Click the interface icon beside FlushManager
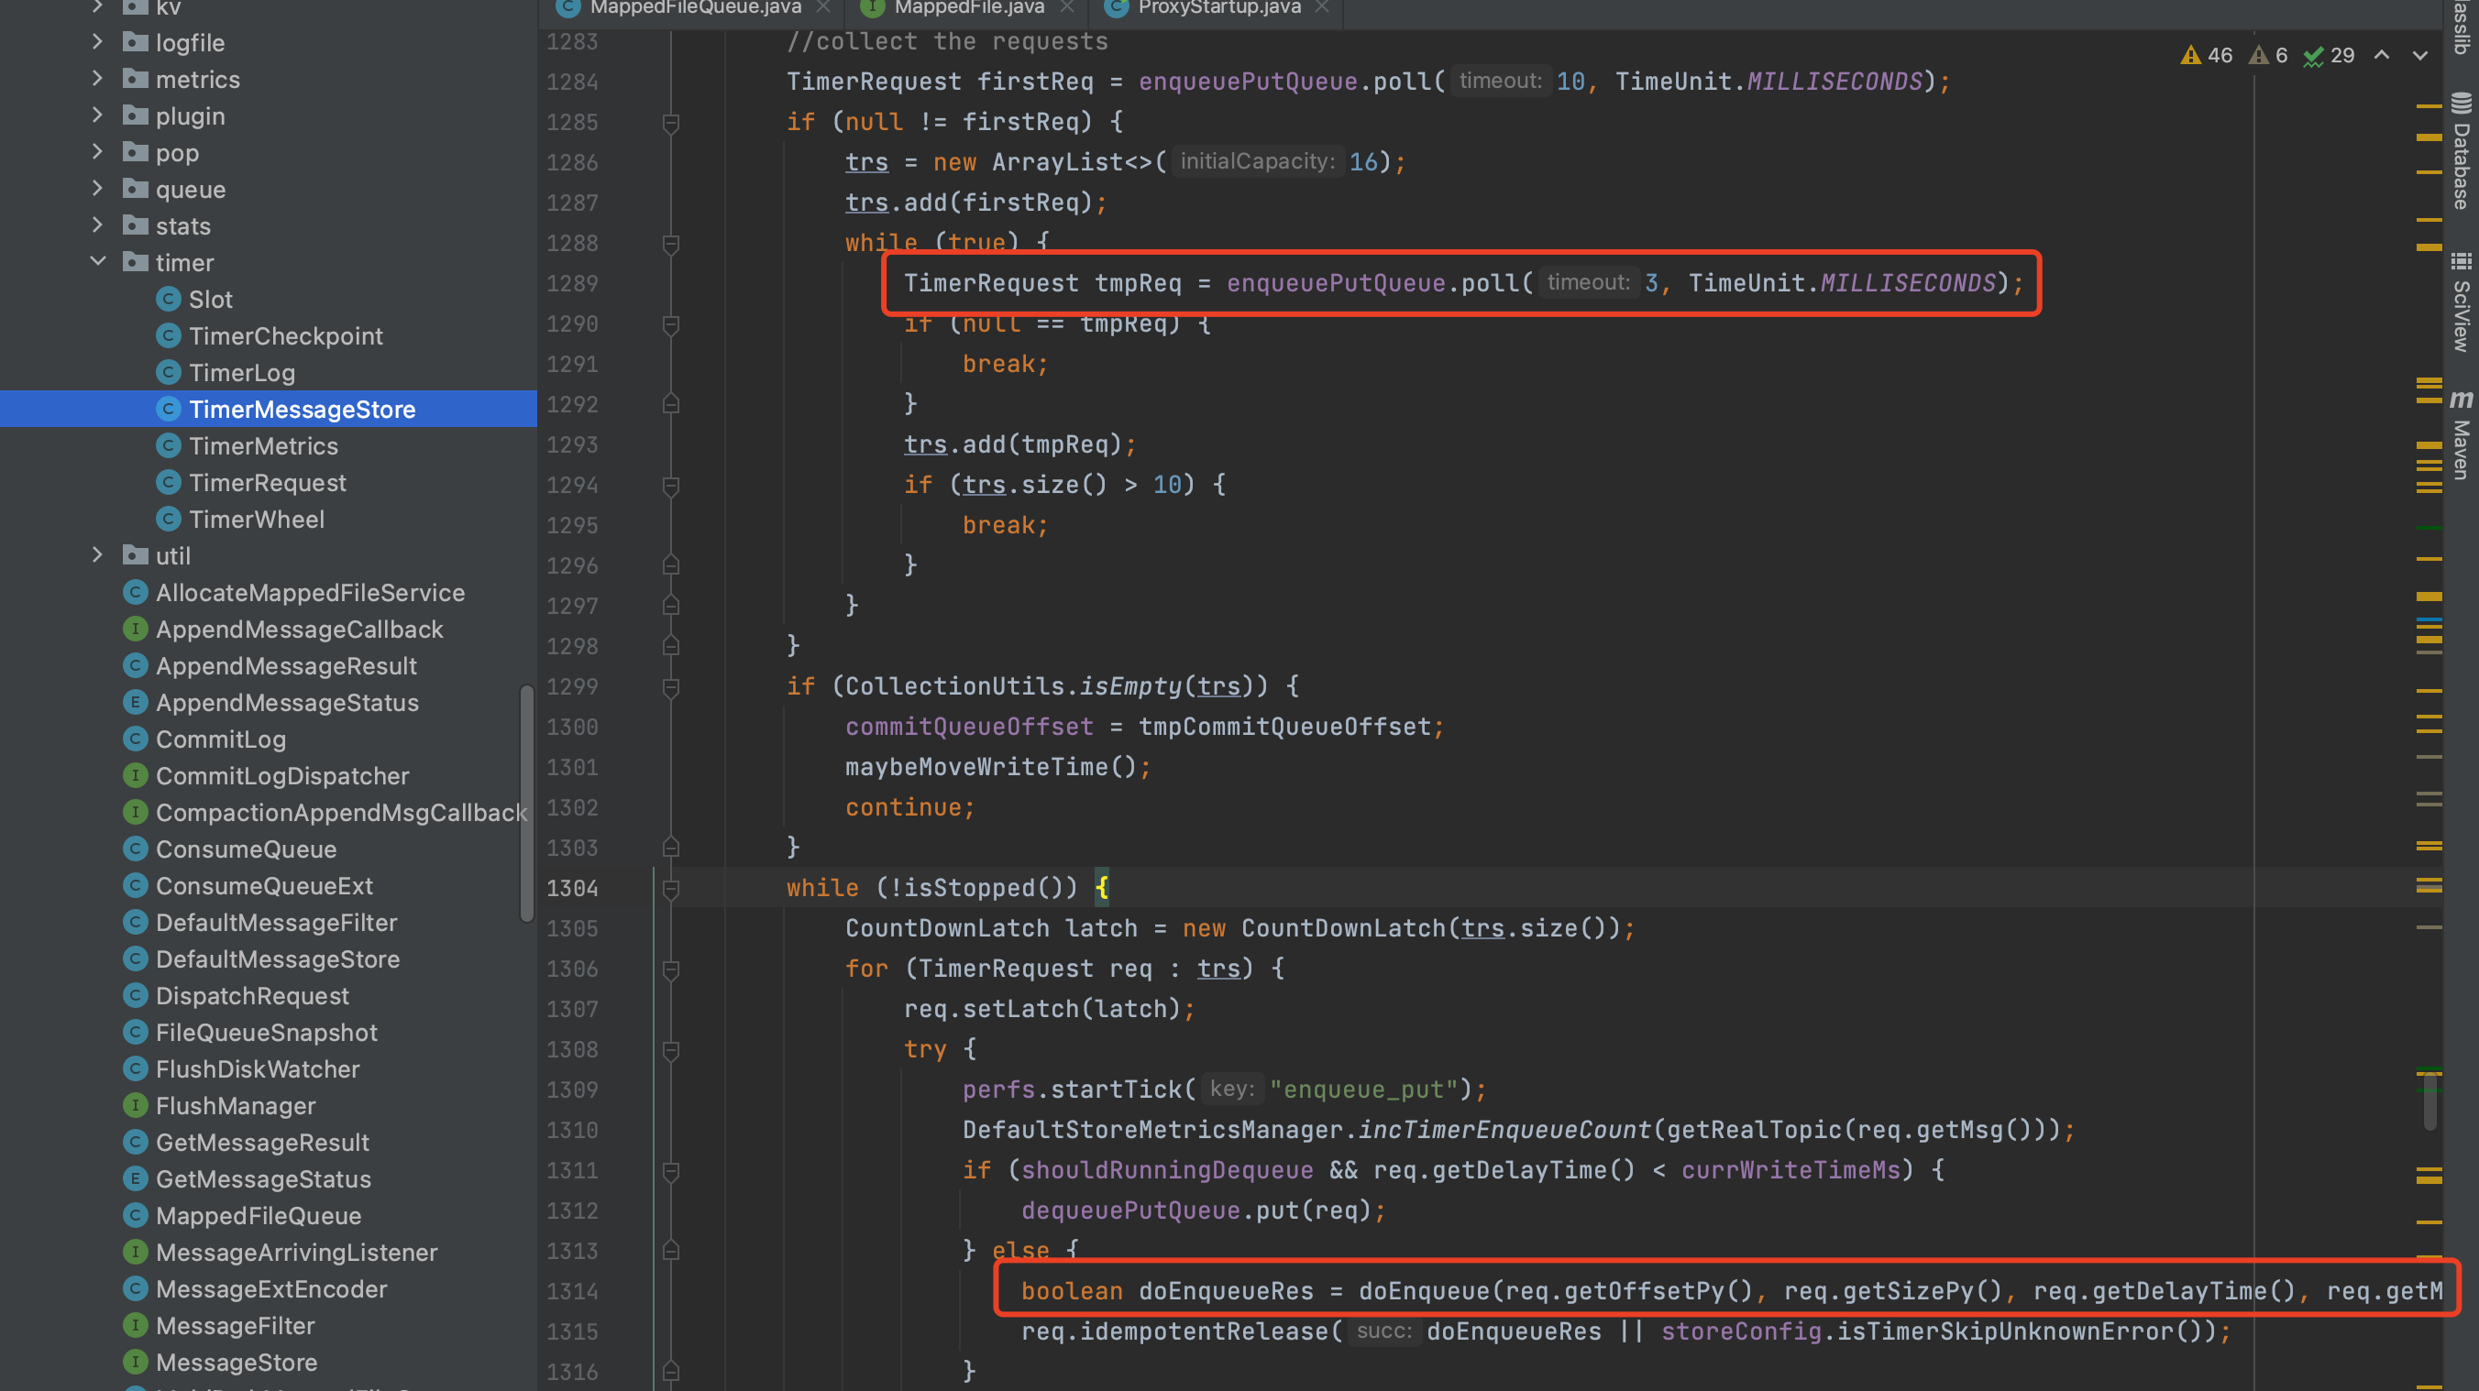The width and height of the screenshot is (2479, 1391). 136,1105
